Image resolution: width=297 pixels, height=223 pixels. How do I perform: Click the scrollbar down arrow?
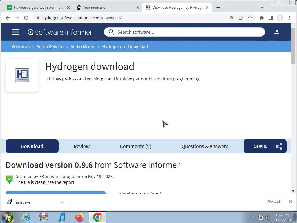pyautogui.click(x=294, y=191)
